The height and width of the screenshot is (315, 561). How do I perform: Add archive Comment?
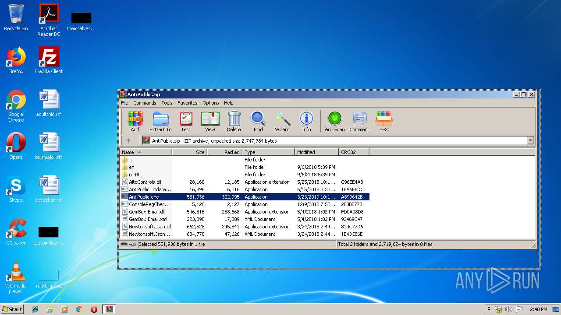359,121
